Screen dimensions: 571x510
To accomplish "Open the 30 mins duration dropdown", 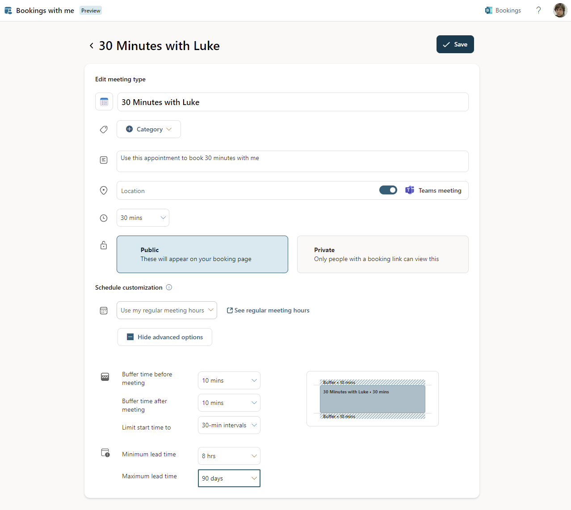I will coord(143,218).
